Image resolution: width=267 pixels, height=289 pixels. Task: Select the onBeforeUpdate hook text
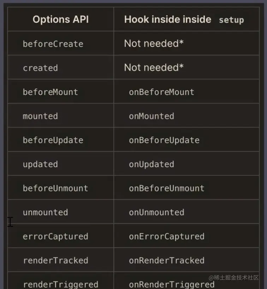[164, 140]
